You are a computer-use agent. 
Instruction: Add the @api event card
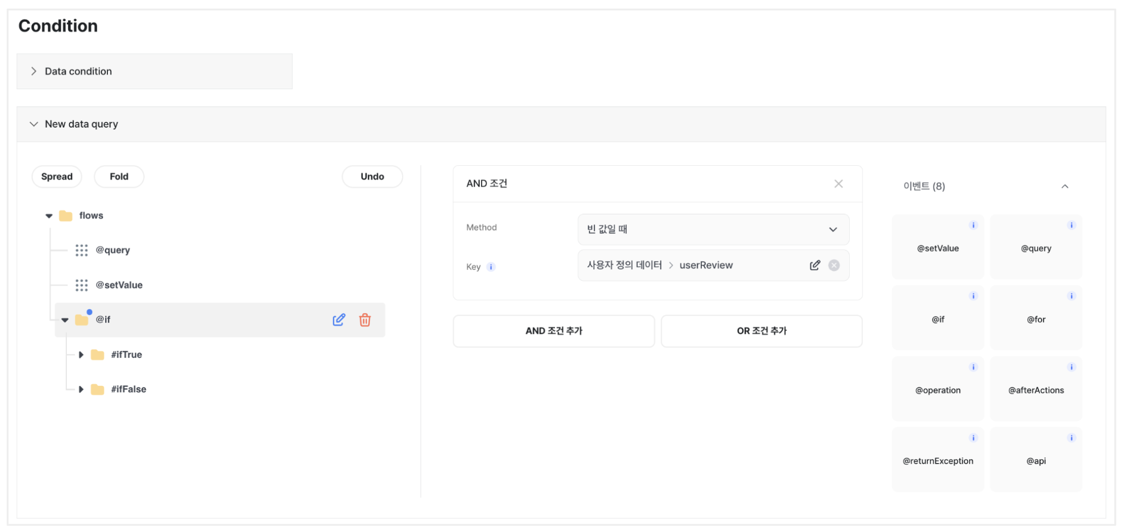(1036, 460)
